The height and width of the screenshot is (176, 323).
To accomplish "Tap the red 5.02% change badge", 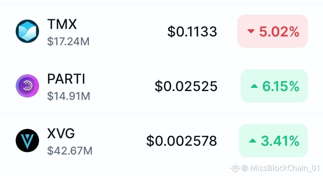I will pos(273,31).
